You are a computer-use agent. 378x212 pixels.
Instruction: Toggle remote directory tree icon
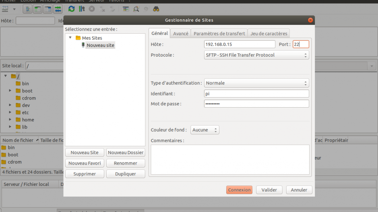[48, 9]
